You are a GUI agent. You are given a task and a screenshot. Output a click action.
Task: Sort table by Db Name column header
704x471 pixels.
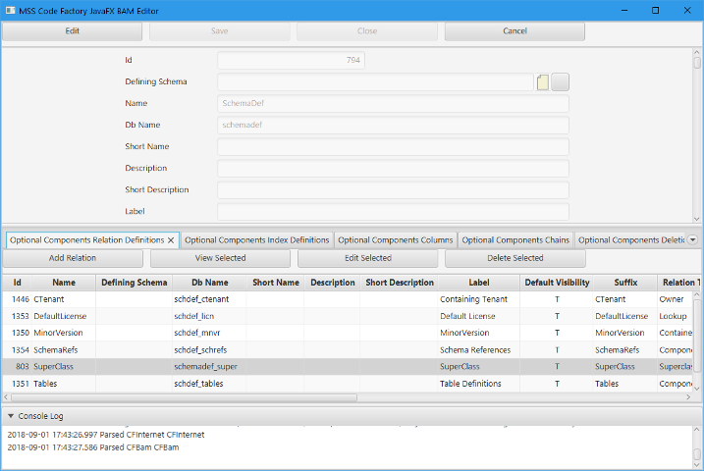click(x=208, y=283)
